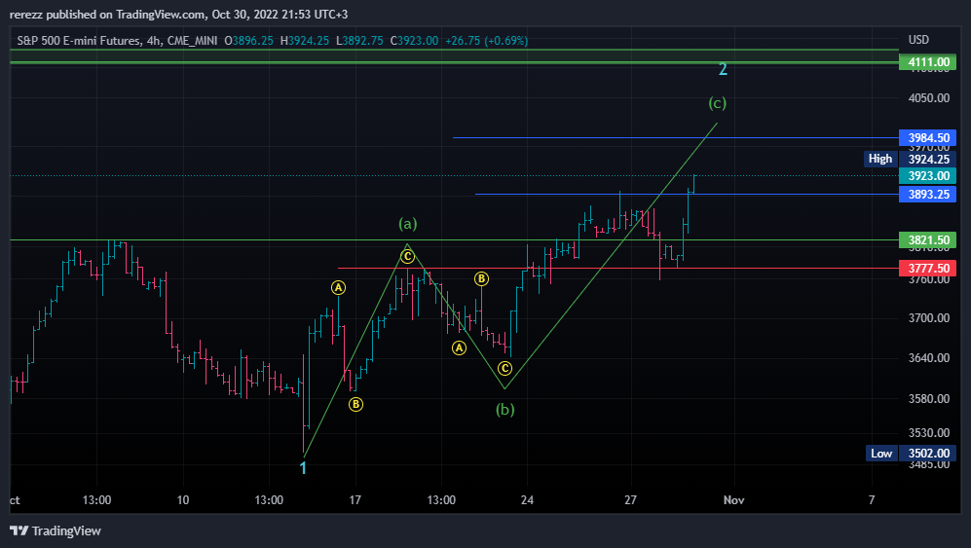
Task: Select the green 3821.50 price label
Action: click(927, 239)
